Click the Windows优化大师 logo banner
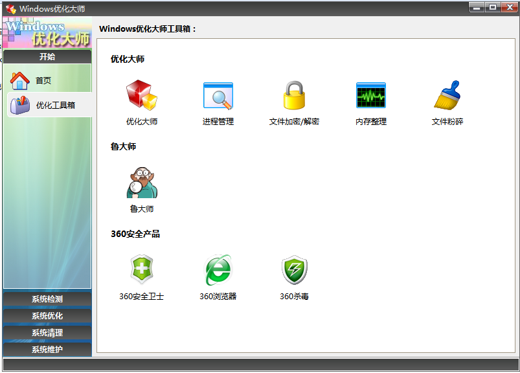520x373 pixels. point(47,32)
